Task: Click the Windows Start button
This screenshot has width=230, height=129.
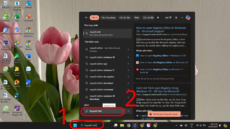Action: pyautogui.click(x=75, y=125)
